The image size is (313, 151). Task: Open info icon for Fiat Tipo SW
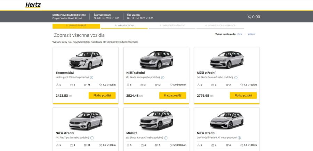pyautogui.click(x=92, y=138)
